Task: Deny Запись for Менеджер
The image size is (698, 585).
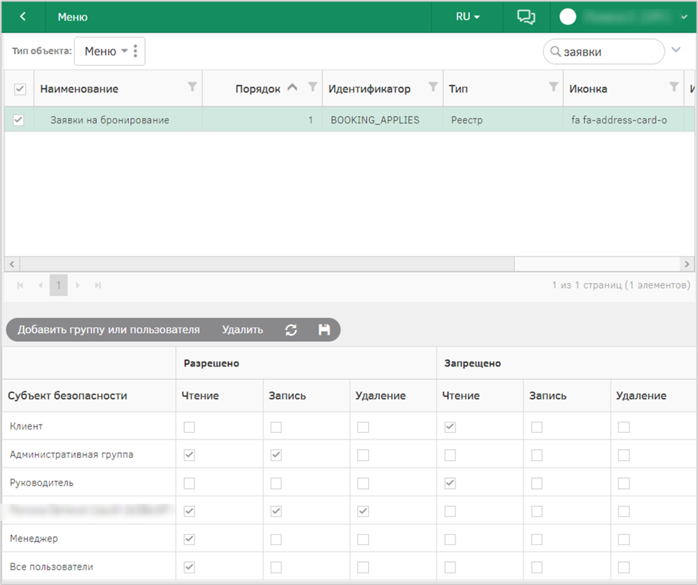Action: tap(537, 539)
